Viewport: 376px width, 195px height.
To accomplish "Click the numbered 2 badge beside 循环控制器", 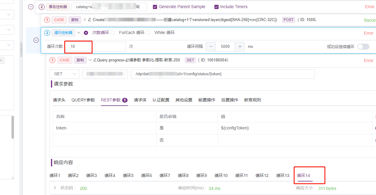I will tap(47, 32).
